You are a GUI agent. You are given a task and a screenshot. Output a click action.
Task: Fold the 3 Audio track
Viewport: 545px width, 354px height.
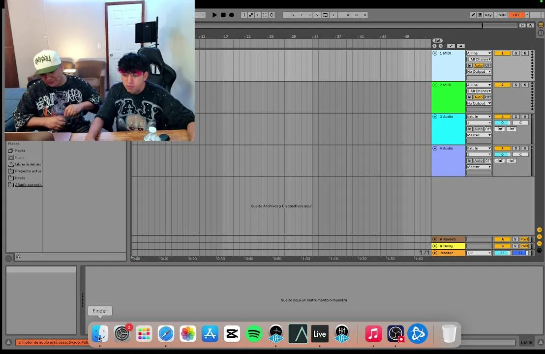[435, 117]
